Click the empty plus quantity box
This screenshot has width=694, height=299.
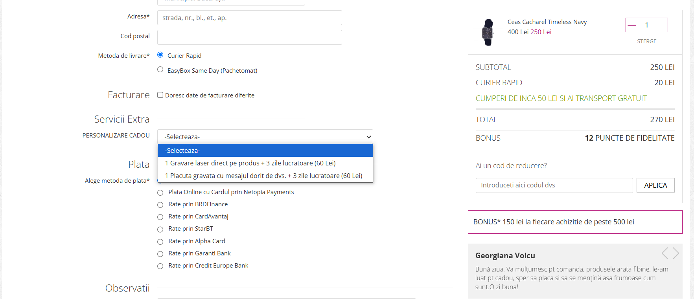(x=662, y=25)
